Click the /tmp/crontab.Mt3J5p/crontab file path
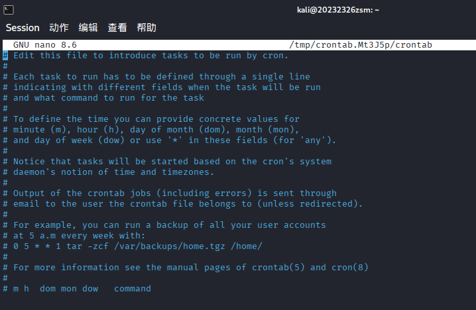 (361, 45)
